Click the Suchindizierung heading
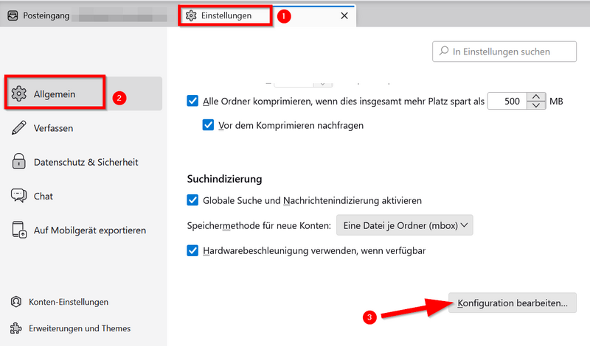This screenshot has width=590, height=346. [x=225, y=179]
